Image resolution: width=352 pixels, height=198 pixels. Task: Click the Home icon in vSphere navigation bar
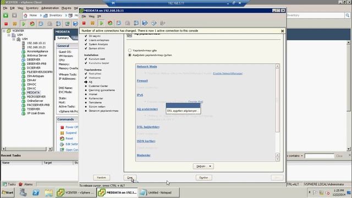coord(25,15)
